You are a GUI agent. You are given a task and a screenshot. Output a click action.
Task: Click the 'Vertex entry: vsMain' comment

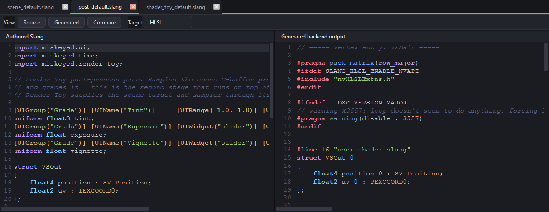tap(368, 47)
